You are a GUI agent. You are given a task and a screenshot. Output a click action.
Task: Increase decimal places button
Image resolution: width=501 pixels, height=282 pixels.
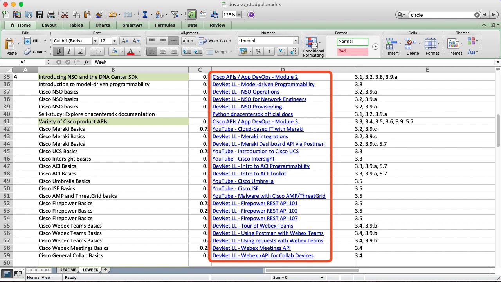point(282,51)
